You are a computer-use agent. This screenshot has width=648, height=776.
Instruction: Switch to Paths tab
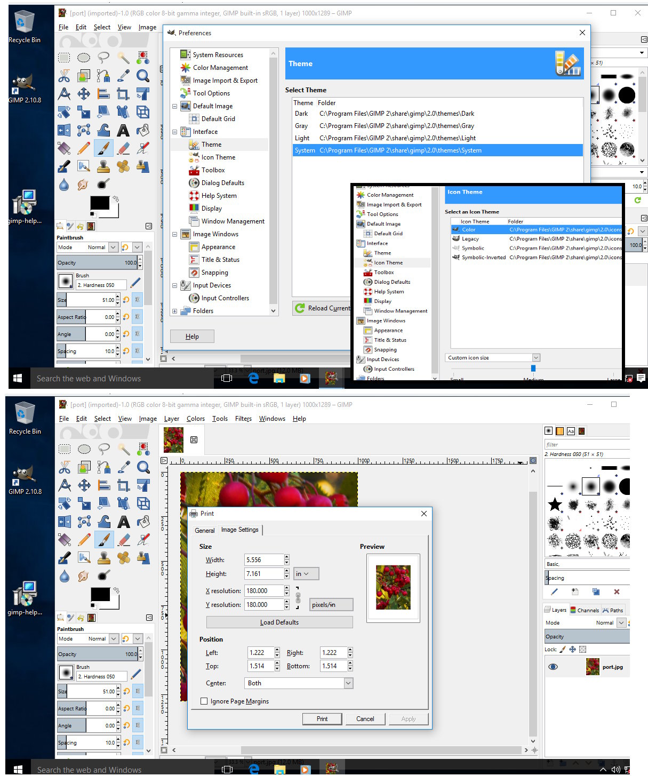click(613, 610)
